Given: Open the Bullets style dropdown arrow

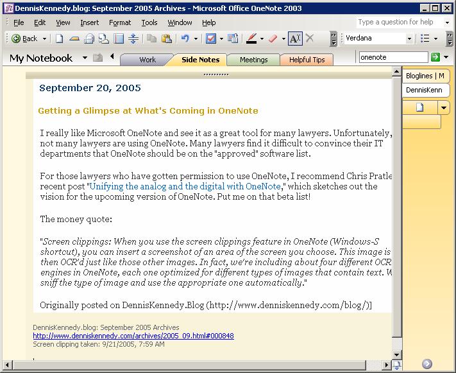Looking at the screenshot, I should tap(435, 39).
